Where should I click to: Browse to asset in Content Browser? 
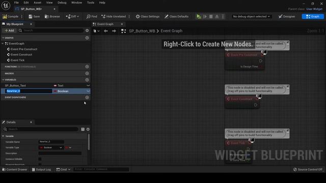pyautogui.click(x=52, y=16)
